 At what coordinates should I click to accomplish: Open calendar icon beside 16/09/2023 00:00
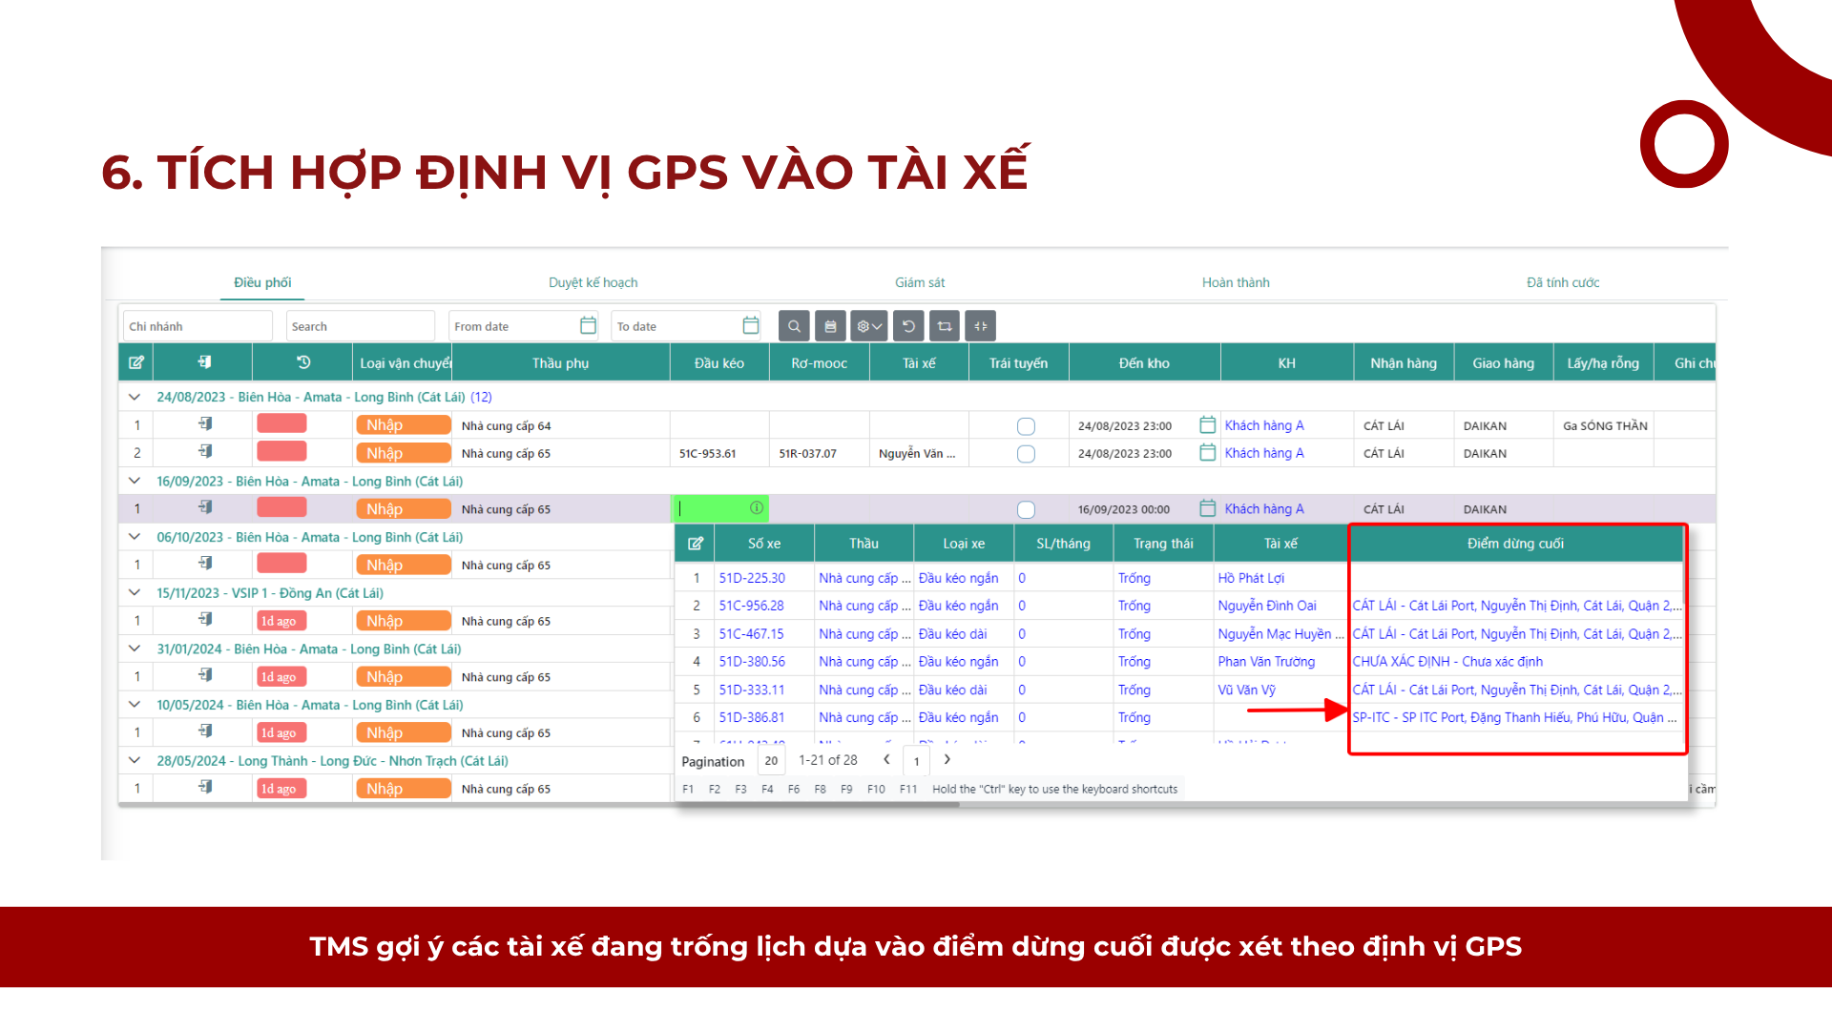(x=1207, y=508)
